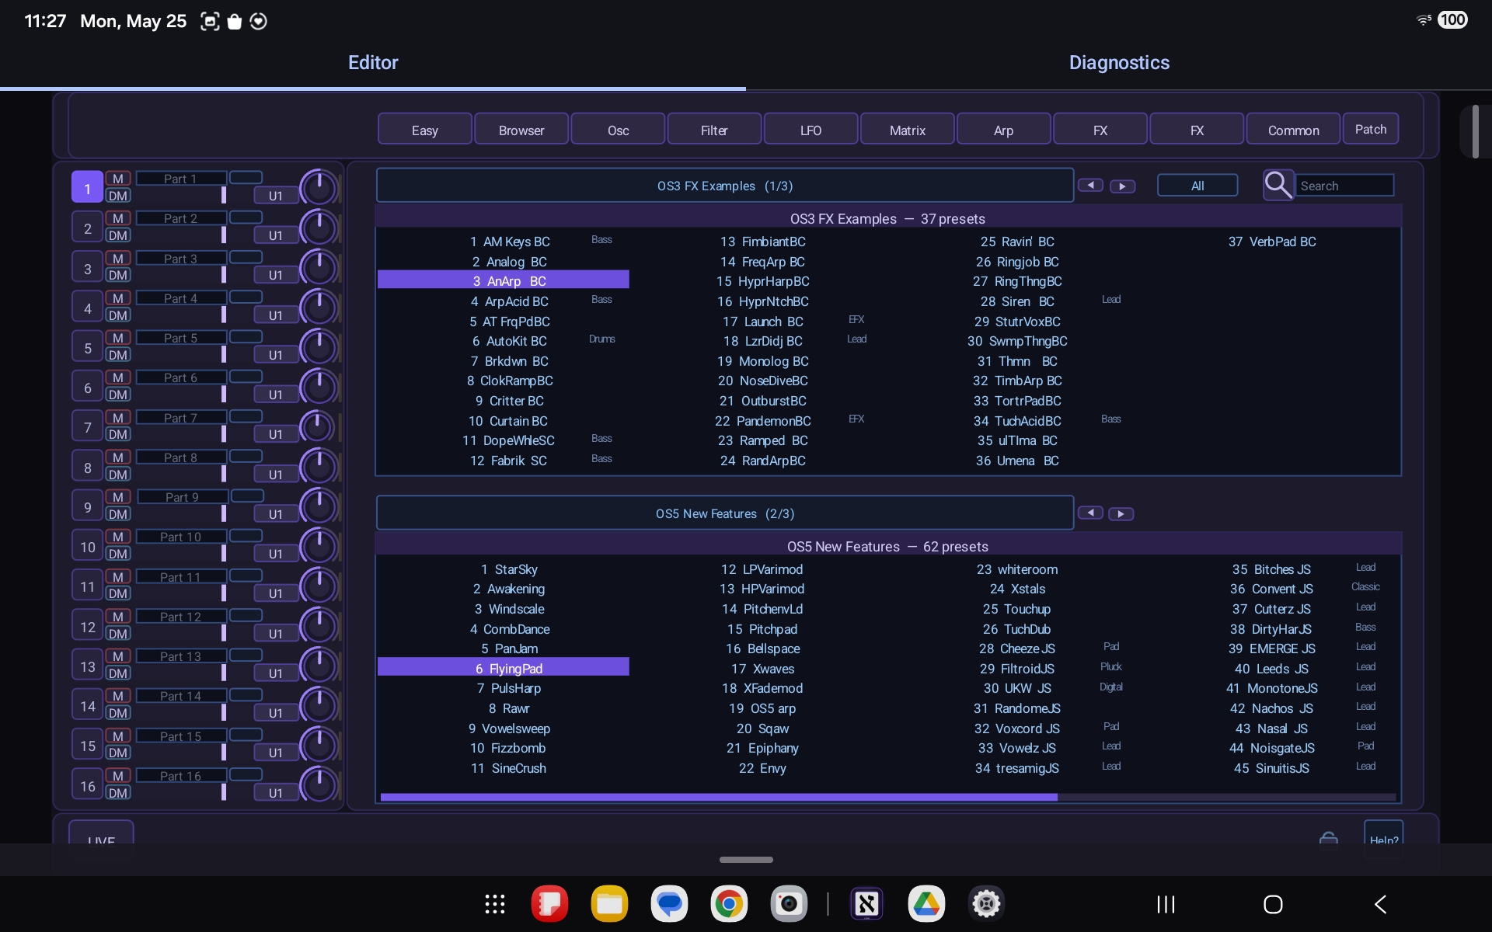Click the Part 9 level slider marker
This screenshot has height=932, width=1492.
click(224, 513)
